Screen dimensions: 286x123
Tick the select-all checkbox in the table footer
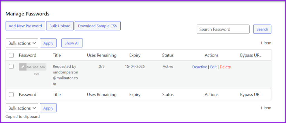coord(11,95)
